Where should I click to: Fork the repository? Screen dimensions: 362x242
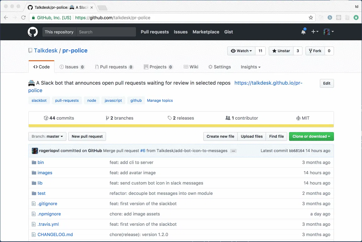point(315,51)
